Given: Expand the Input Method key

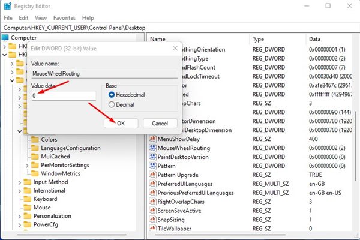Looking at the screenshot, I should coord(20,182).
